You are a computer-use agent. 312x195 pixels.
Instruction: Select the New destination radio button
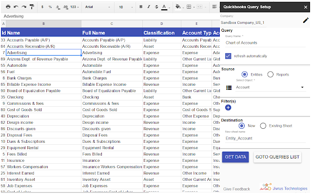point(242,126)
